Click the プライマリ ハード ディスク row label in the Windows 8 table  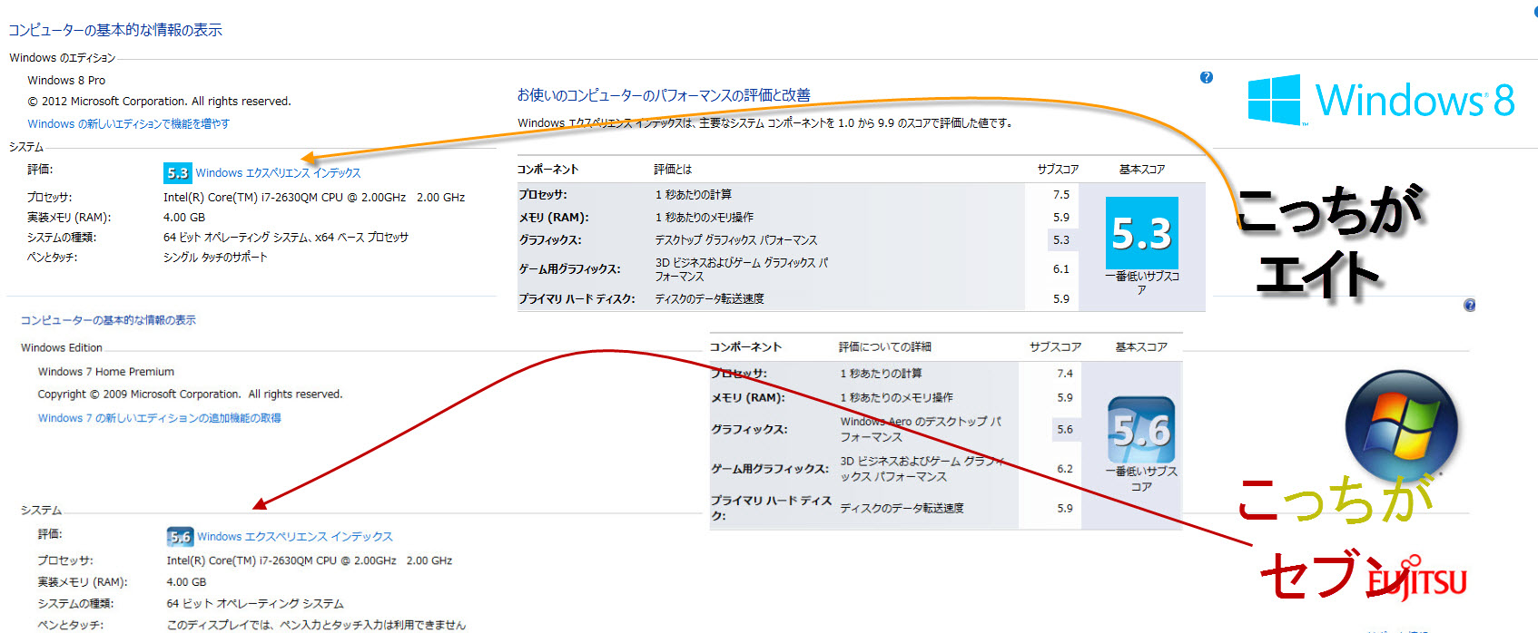click(x=577, y=299)
